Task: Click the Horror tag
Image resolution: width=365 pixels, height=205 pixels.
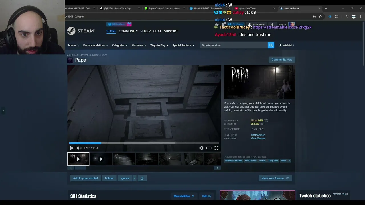Action: [x=262, y=161]
